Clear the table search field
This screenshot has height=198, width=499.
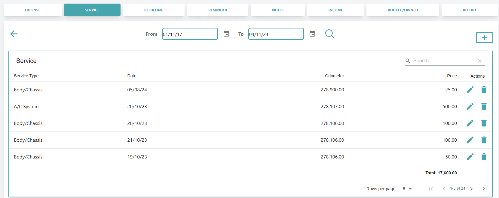click(x=480, y=61)
